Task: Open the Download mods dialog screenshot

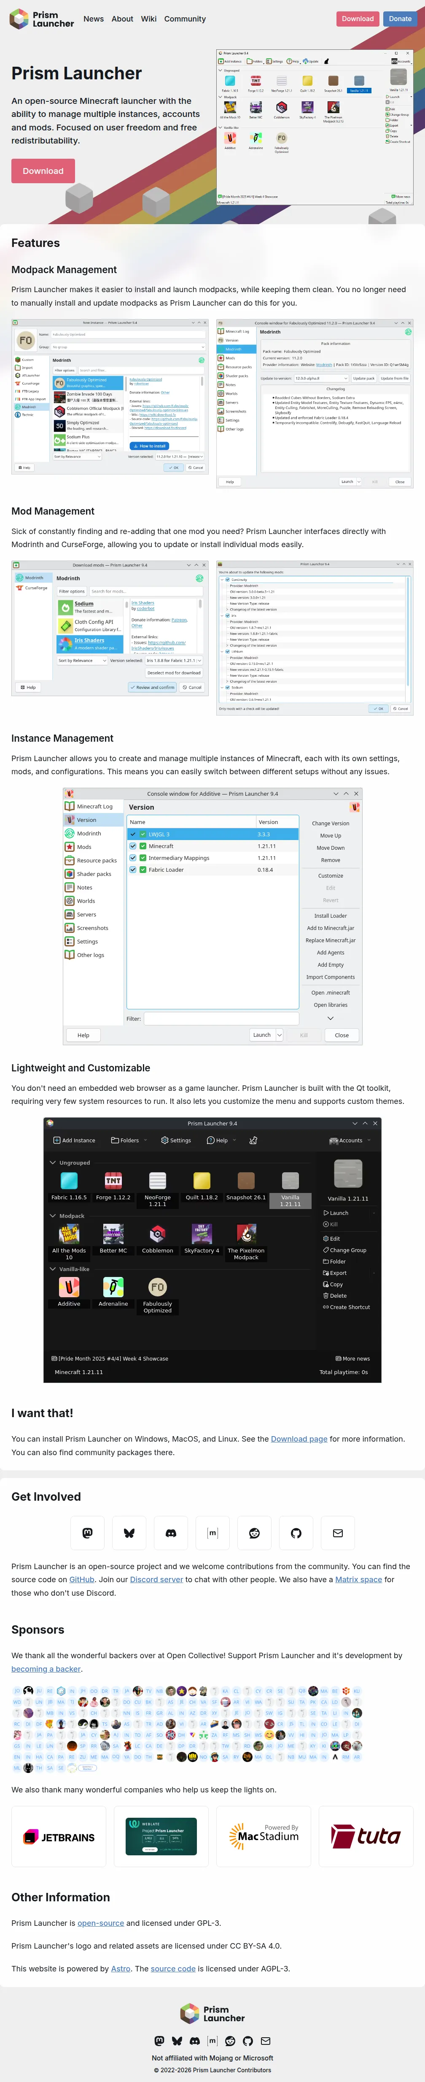Action: click(x=110, y=628)
